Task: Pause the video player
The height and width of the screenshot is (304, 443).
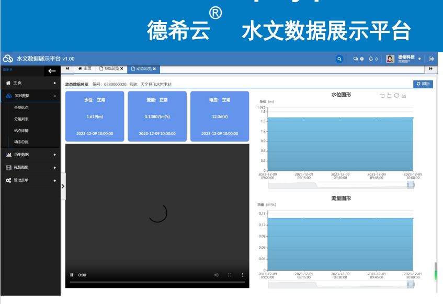Action: pos(72,275)
